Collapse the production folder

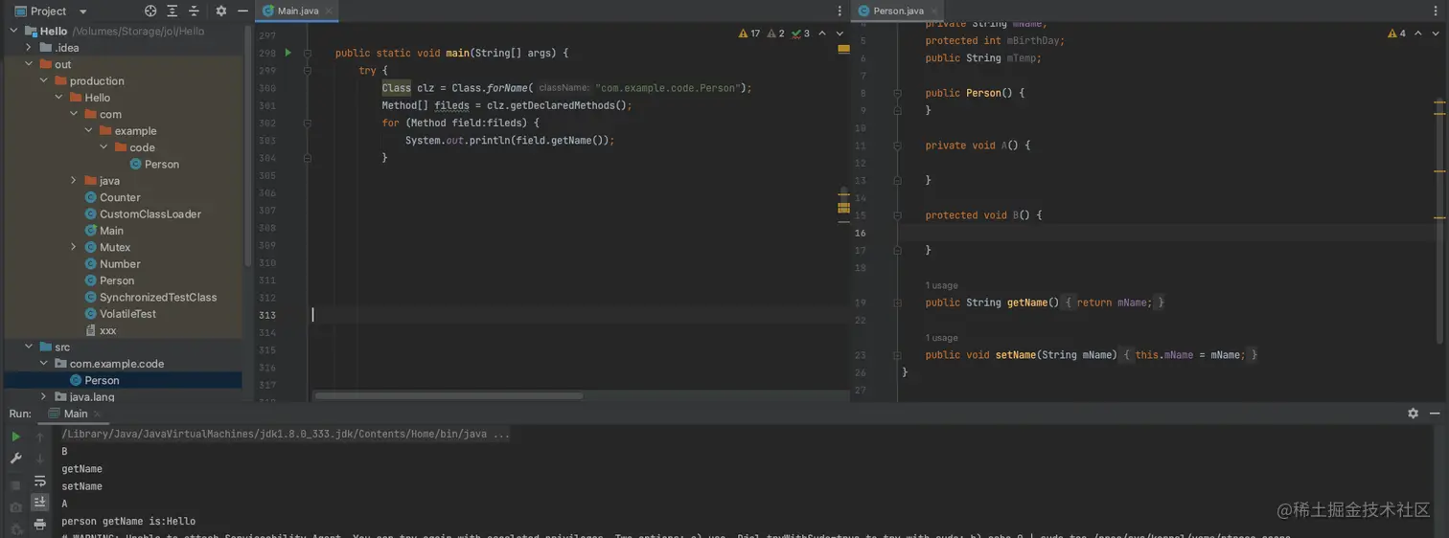click(x=44, y=80)
